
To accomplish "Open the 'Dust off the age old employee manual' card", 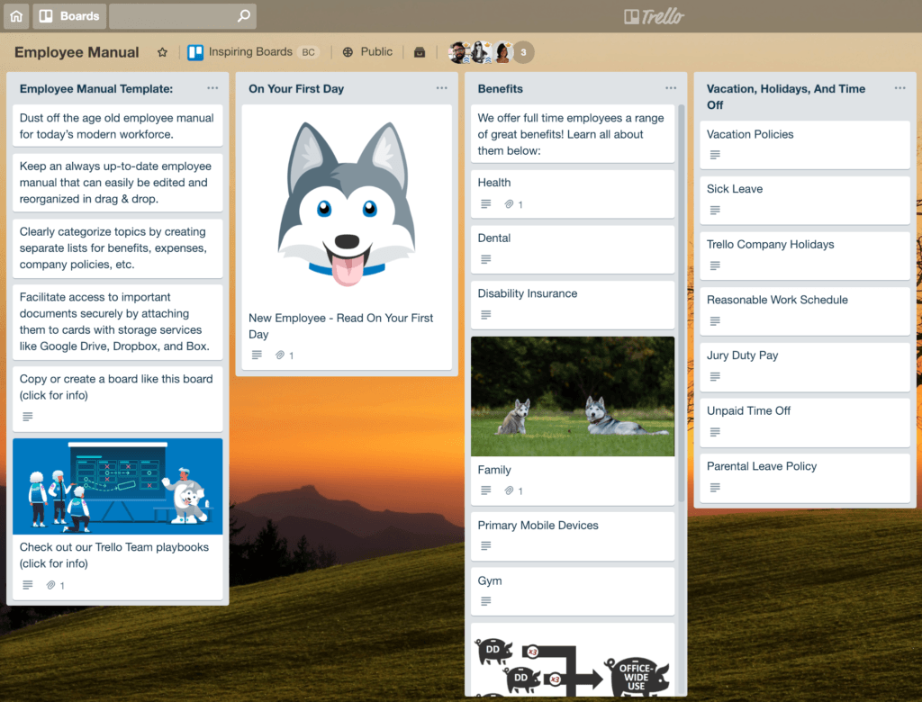I will tap(118, 126).
